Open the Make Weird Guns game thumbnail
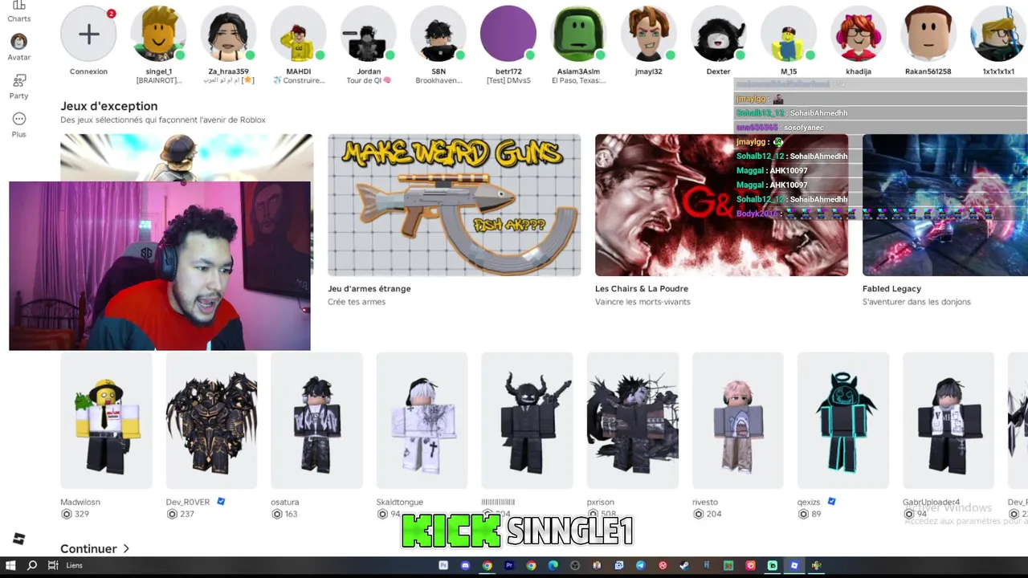Viewport: 1028px width, 578px height. click(454, 205)
